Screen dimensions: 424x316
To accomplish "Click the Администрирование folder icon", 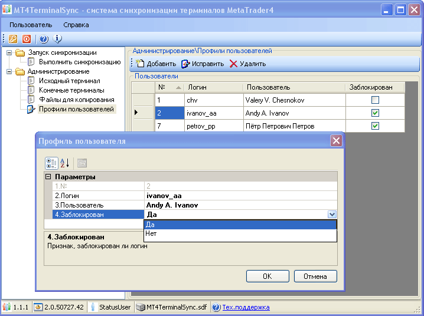I will tap(20, 71).
